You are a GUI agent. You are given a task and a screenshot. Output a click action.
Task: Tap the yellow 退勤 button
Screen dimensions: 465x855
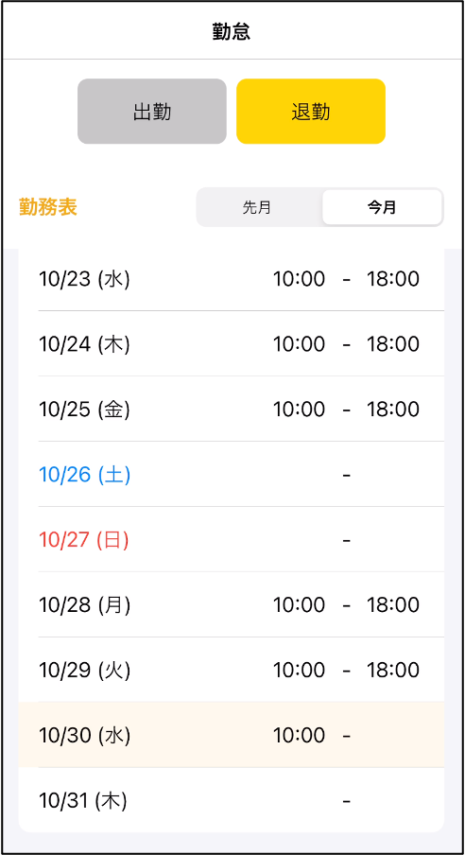click(311, 112)
